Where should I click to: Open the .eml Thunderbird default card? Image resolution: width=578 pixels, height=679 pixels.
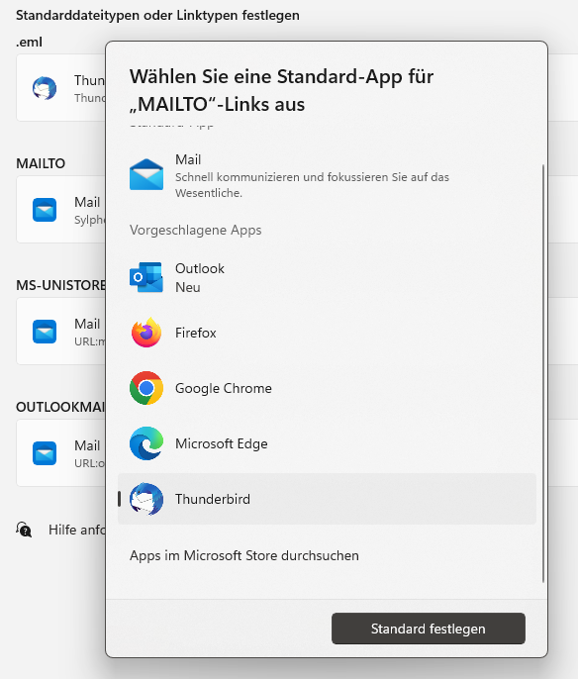pos(60,88)
